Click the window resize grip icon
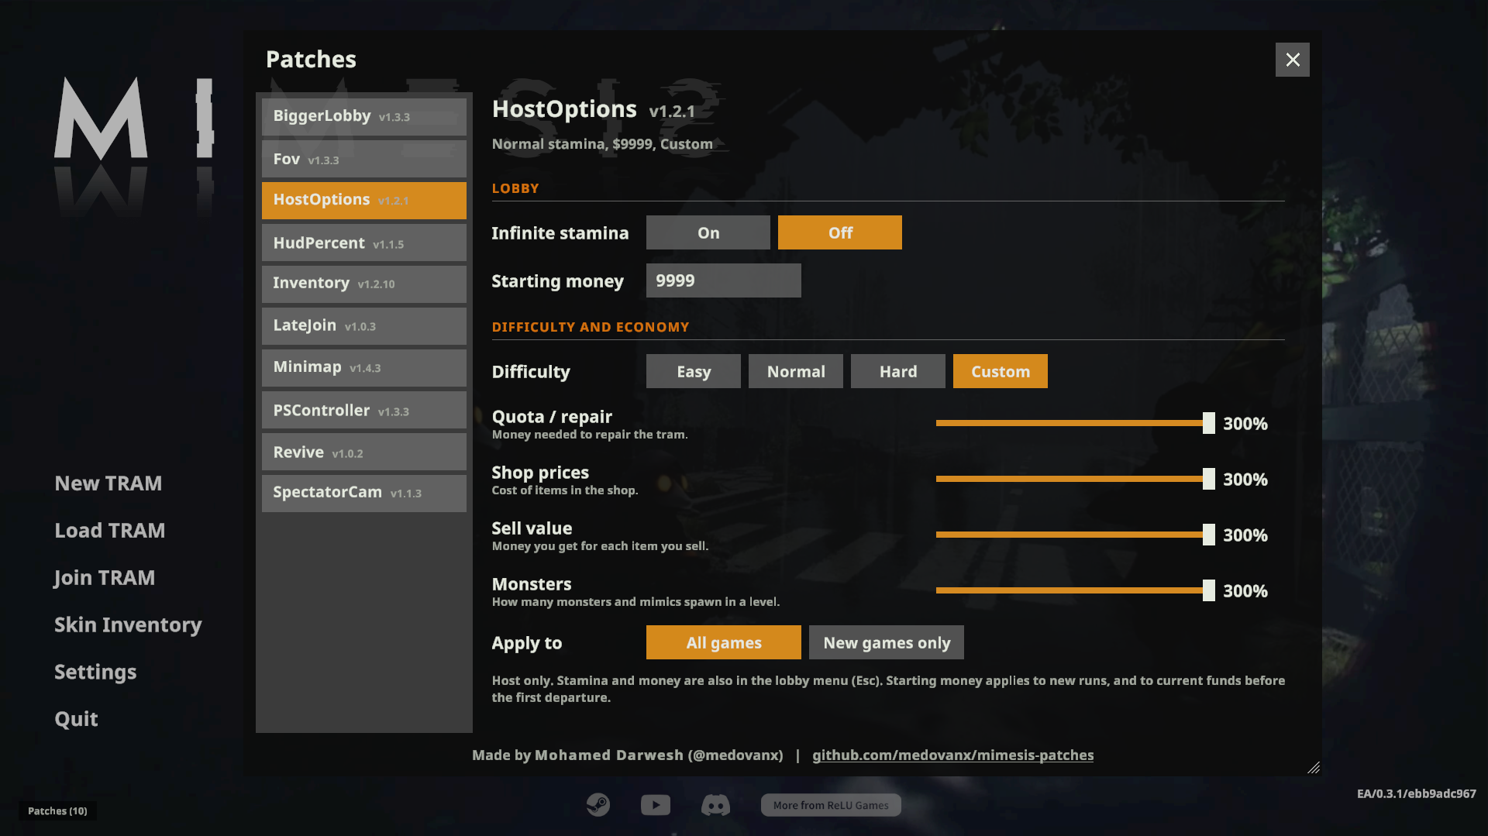 click(1314, 768)
